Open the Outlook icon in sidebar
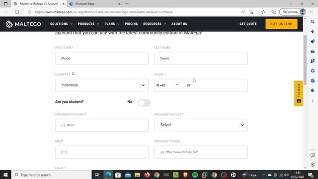This screenshot has width=318, height=179. [313, 81]
